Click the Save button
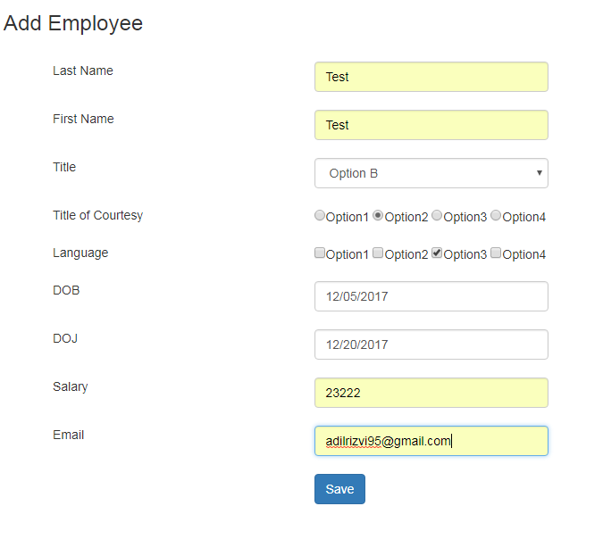The height and width of the screenshot is (556, 603). 339,489
